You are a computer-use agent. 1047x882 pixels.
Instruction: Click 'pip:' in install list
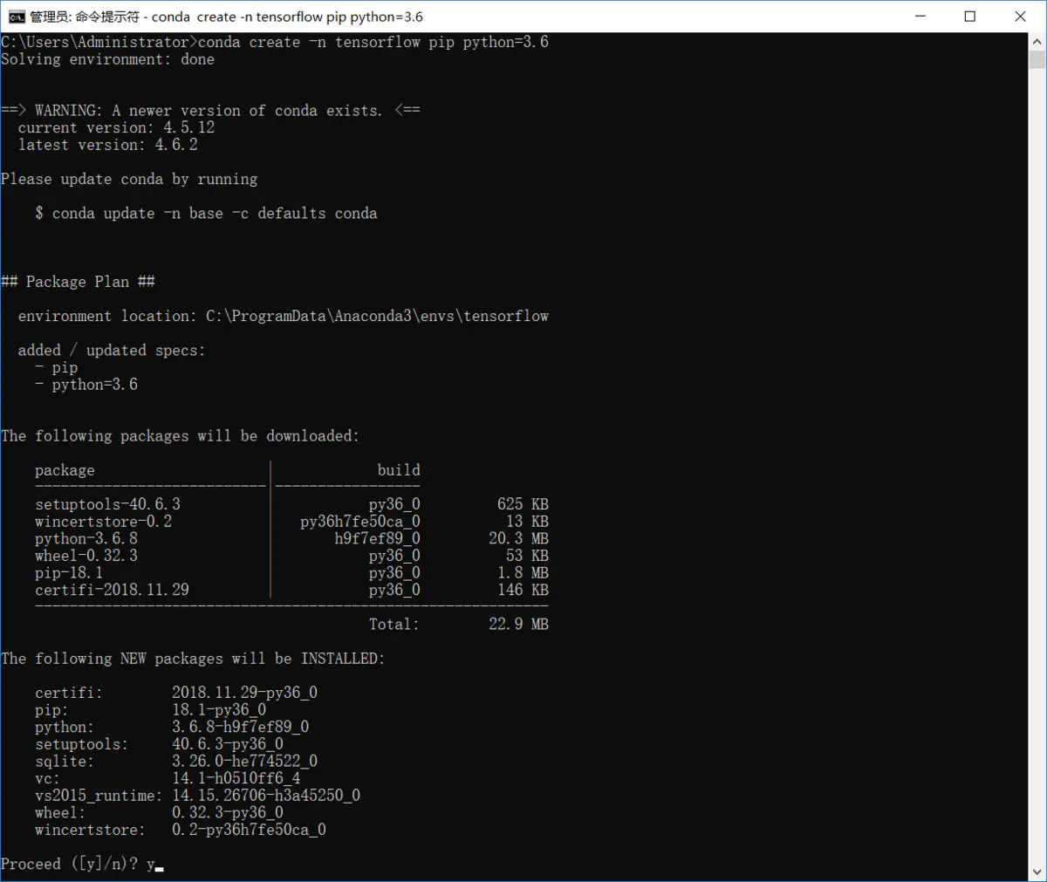[x=51, y=710]
